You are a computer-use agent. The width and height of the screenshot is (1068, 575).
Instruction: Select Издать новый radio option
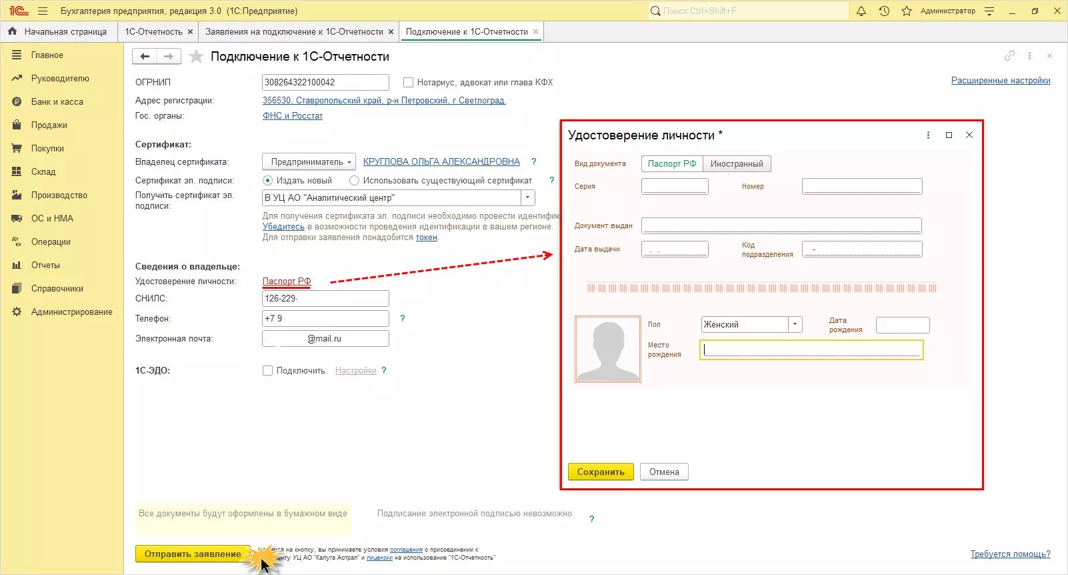click(267, 181)
